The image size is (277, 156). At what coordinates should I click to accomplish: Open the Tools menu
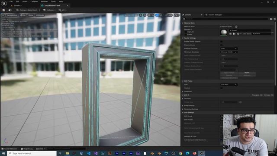tap(53, 1)
